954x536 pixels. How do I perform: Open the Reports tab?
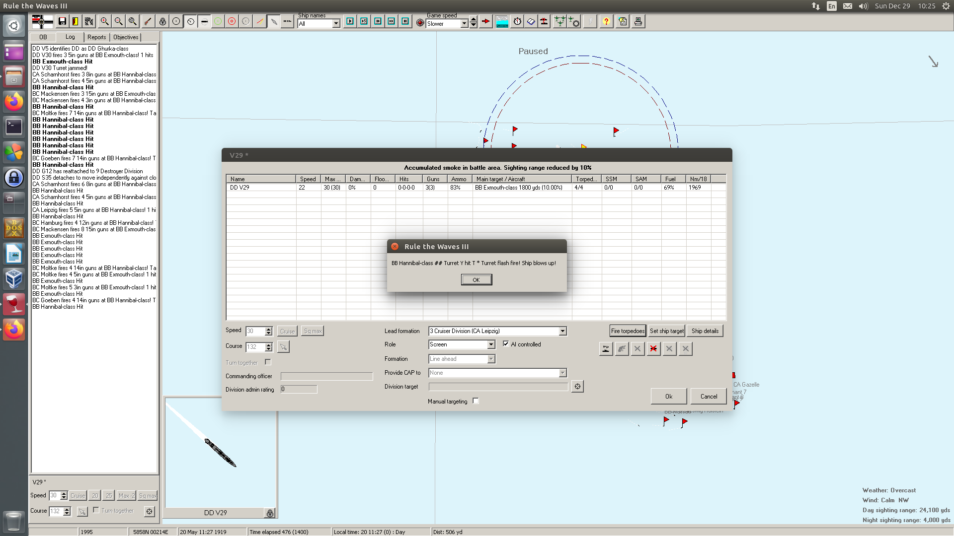pyautogui.click(x=96, y=37)
